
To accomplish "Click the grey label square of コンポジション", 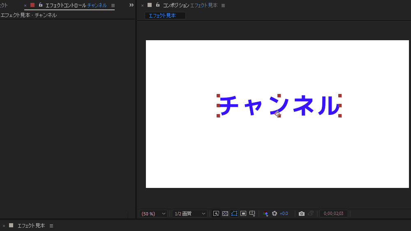I will pyautogui.click(x=150, y=5).
